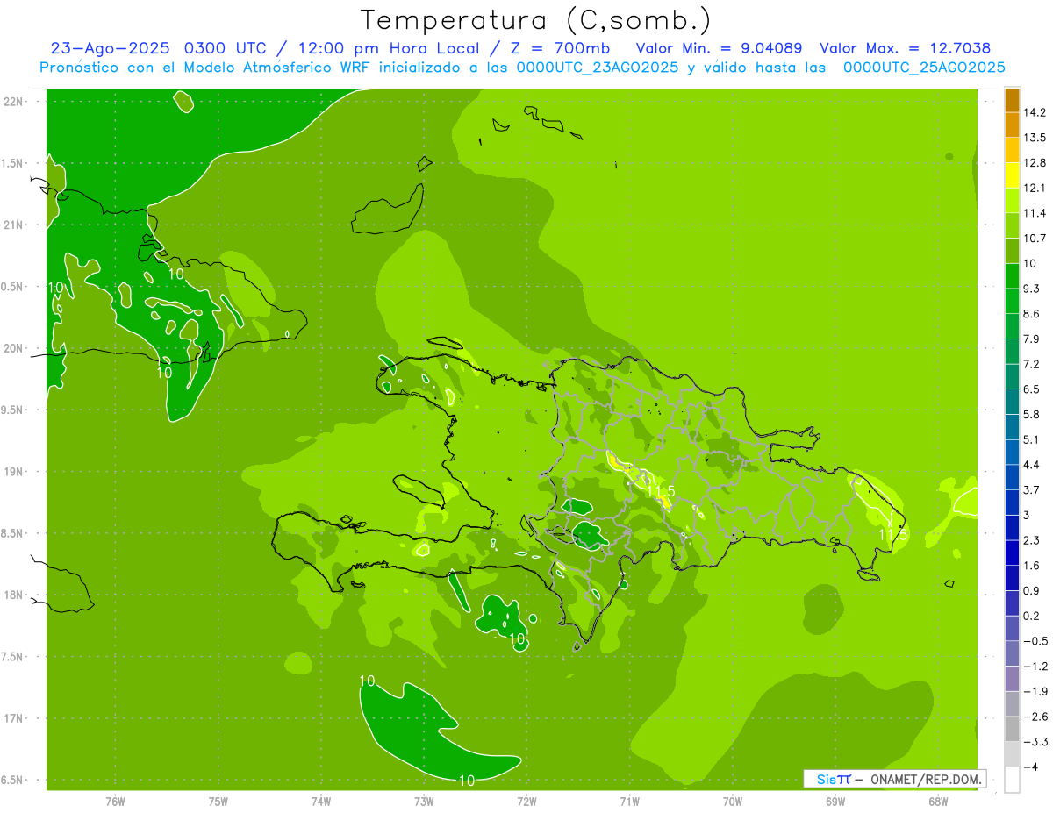Click the "Valor Max. = 12.7038" readout
Screen dimensions: 1053x813
tap(906, 48)
